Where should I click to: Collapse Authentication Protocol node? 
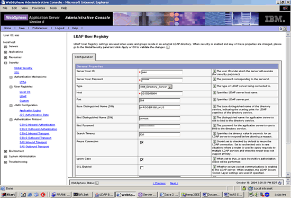(11, 120)
